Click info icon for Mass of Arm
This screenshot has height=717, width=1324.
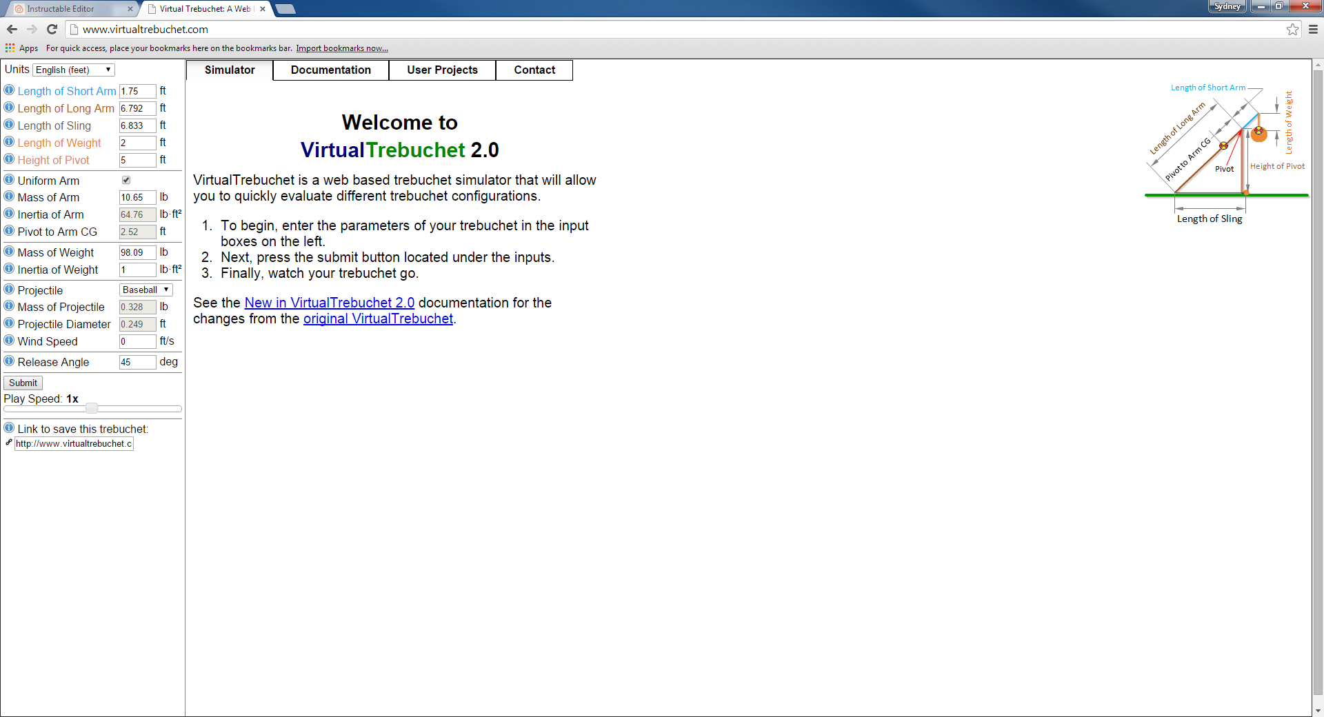point(9,196)
